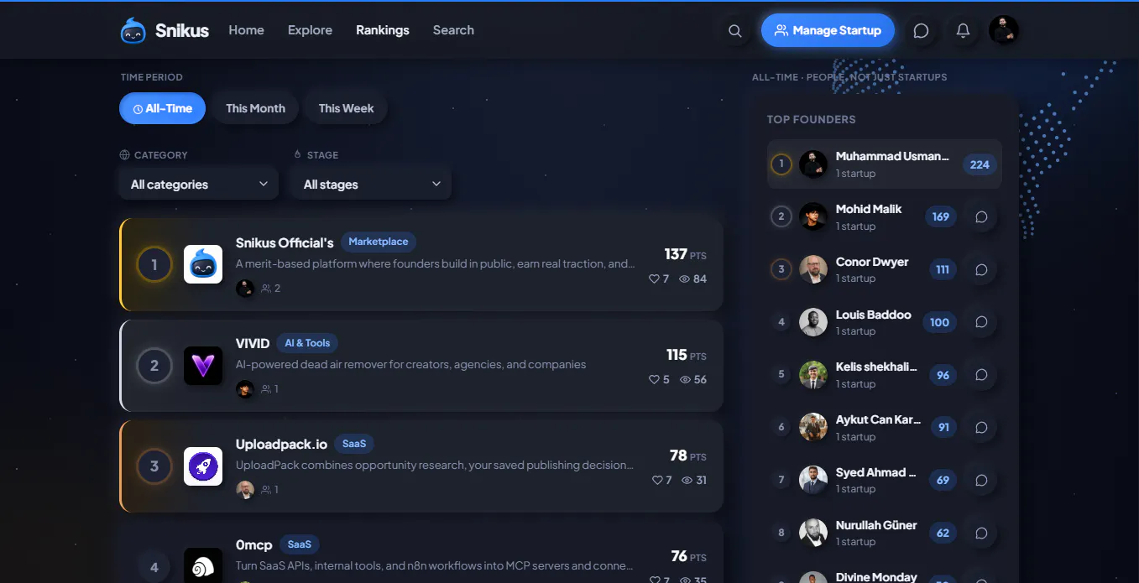Screen dimensions: 1139x583
Task: Click founder avatar under Uploadpack.io
Action: (x=245, y=490)
